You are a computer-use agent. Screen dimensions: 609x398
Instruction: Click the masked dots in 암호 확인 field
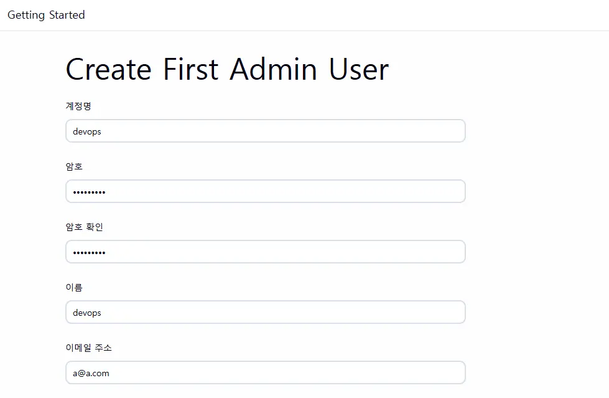[x=89, y=253]
